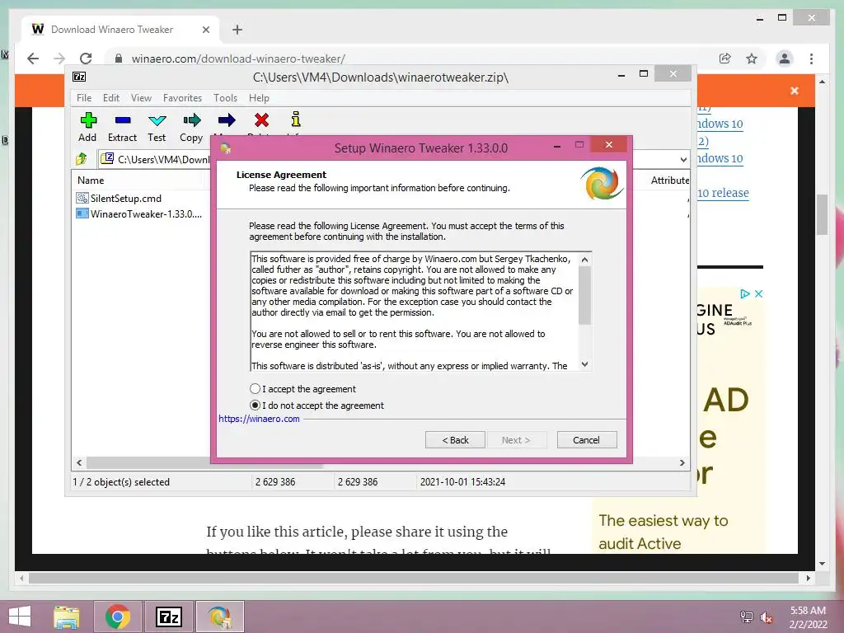This screenshot has height=633, width=844.
Task: Click 7-Zip horizontal scrollbar left arrow
Action: click(x=80, y=462)
